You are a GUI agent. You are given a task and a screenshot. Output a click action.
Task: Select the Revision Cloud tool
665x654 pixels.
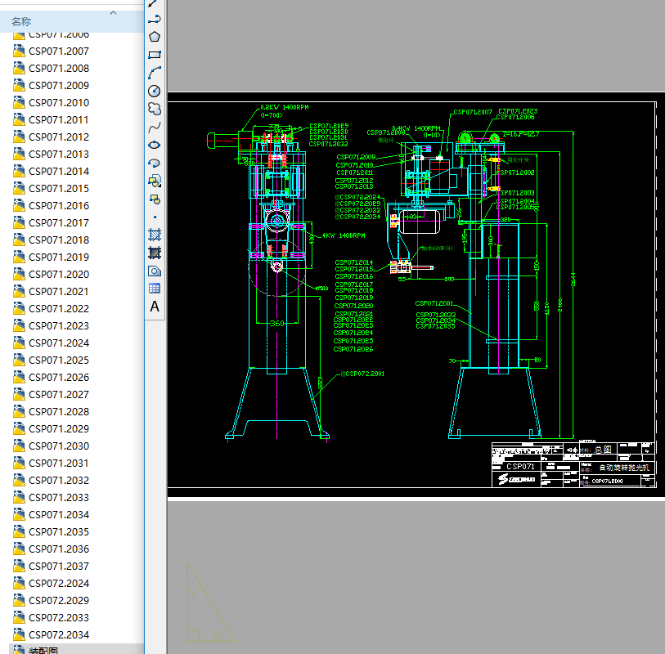pos(154,109)
